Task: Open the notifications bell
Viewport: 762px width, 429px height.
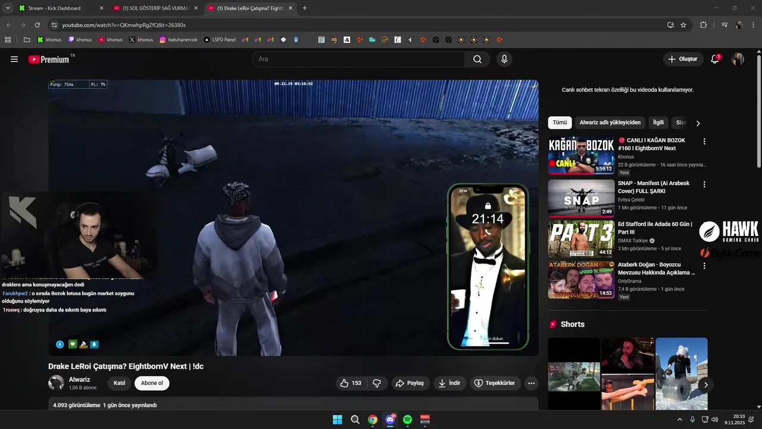Action: pyautogui.click(x=716, y=59)
